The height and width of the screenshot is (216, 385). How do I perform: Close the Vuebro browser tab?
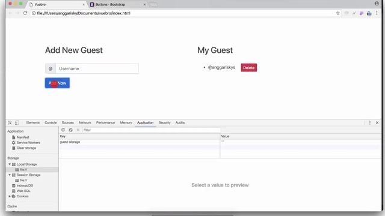[x=84, y=4]
